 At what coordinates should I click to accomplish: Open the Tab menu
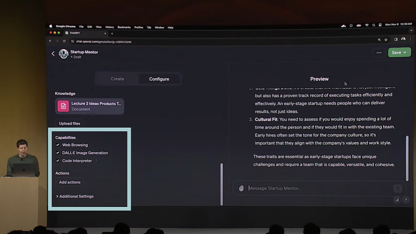coord(149,27)
